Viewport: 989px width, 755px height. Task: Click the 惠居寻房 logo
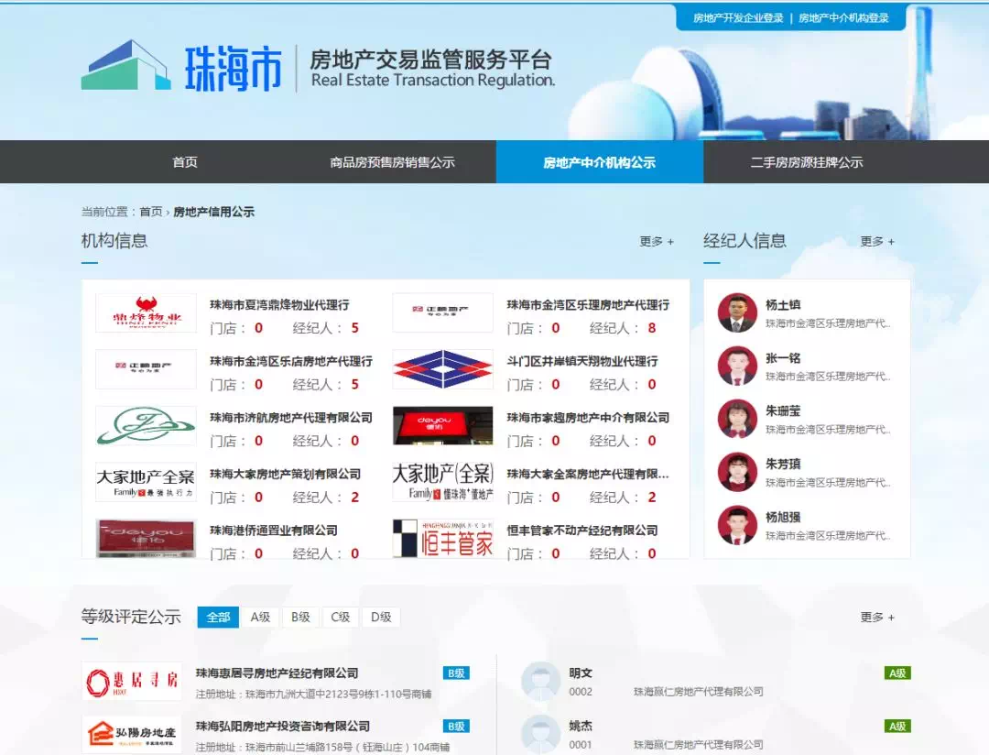click(x=132, y=681)
